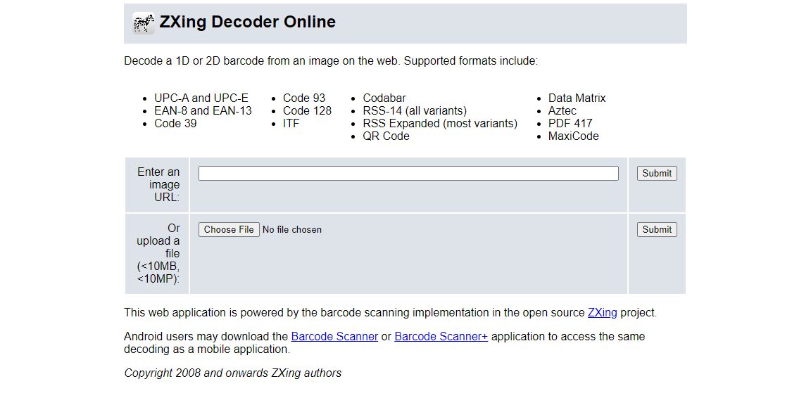Click the 'Aztec' list item
The image size is (811, 405).
tap(562, 110)
